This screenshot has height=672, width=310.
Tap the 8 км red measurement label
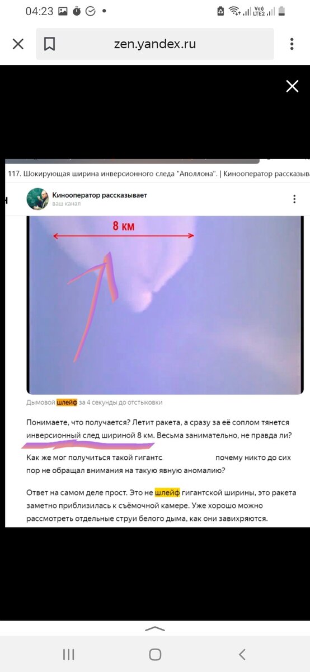tap(124, 226)
